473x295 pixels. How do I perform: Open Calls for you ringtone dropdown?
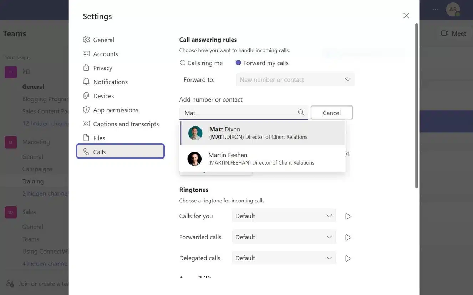(284, 216)
